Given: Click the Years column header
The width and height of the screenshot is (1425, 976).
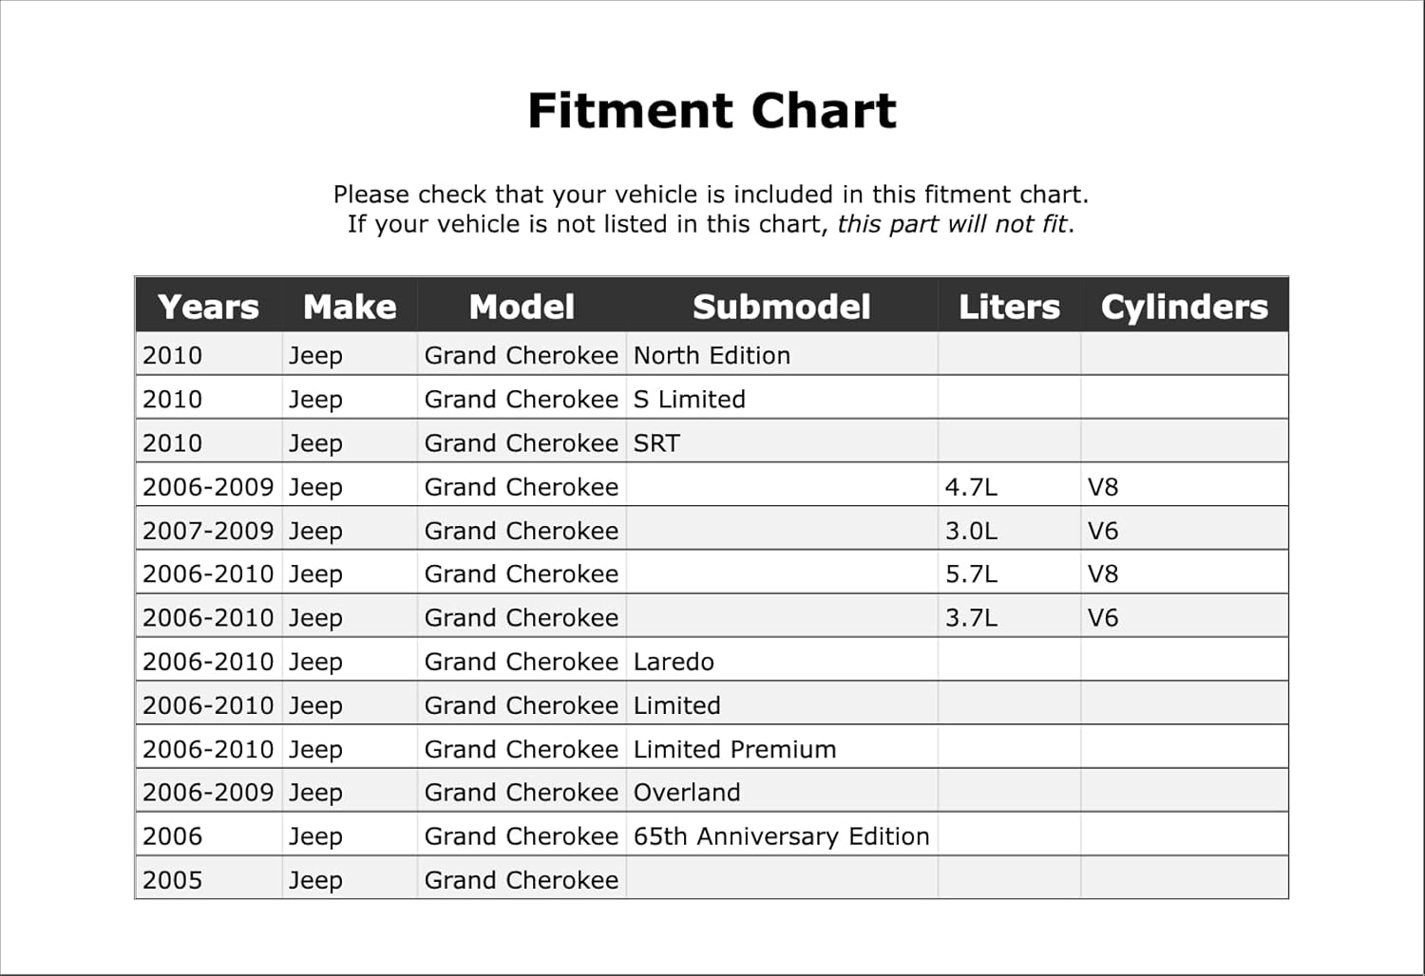Looking at the screenshot, I should (208, 307).
